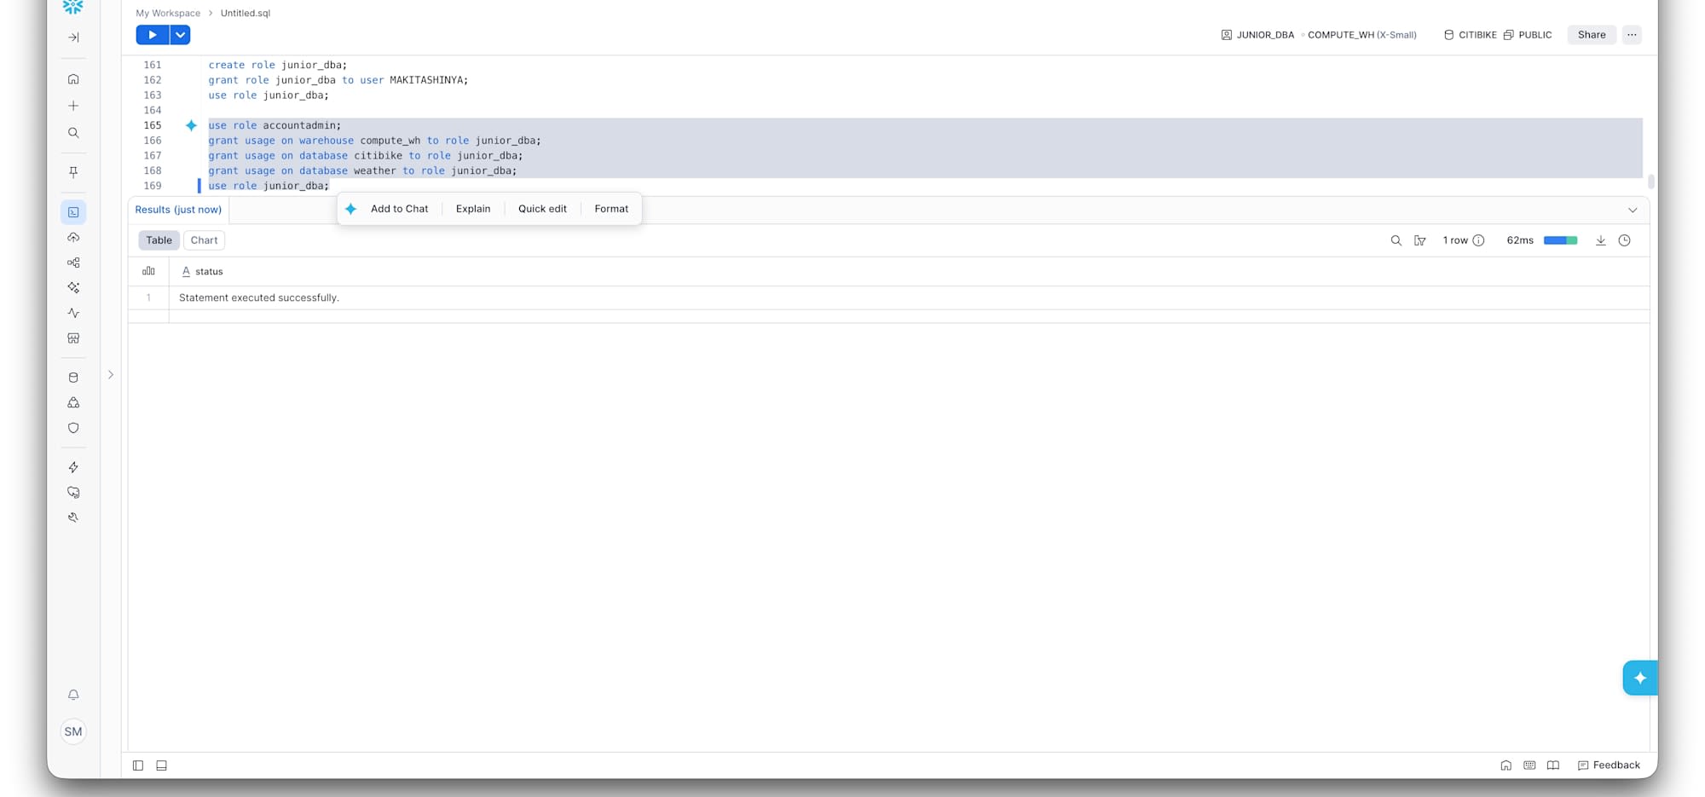Select the Results (just now) tab
Screen dimensions: 1705x797
(178, 210)
